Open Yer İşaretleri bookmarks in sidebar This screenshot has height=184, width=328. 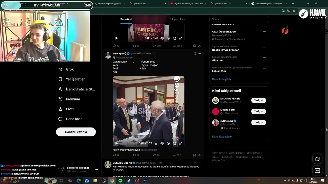[72, 79]
